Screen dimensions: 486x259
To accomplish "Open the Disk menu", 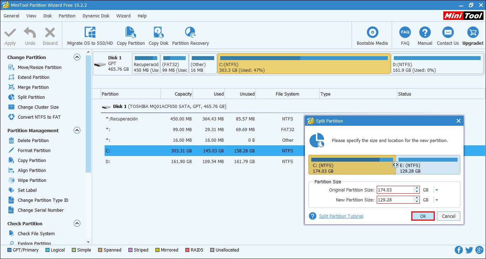I will pyautogui.click(x=48, y=16).
